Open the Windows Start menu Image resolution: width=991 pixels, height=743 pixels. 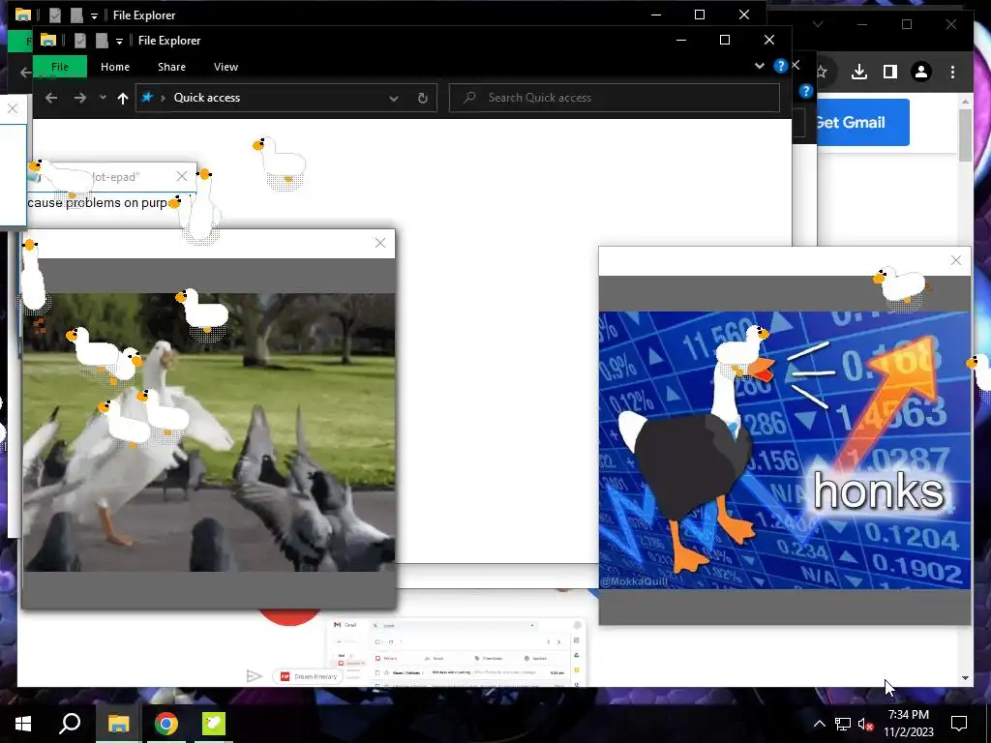[23, 724]
